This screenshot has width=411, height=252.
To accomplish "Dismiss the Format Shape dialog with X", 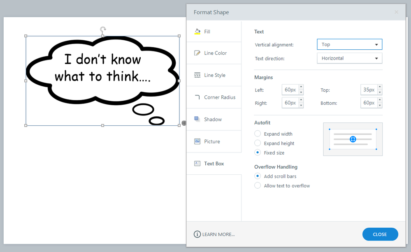I will pyautogui.click(x=396, y=12).
